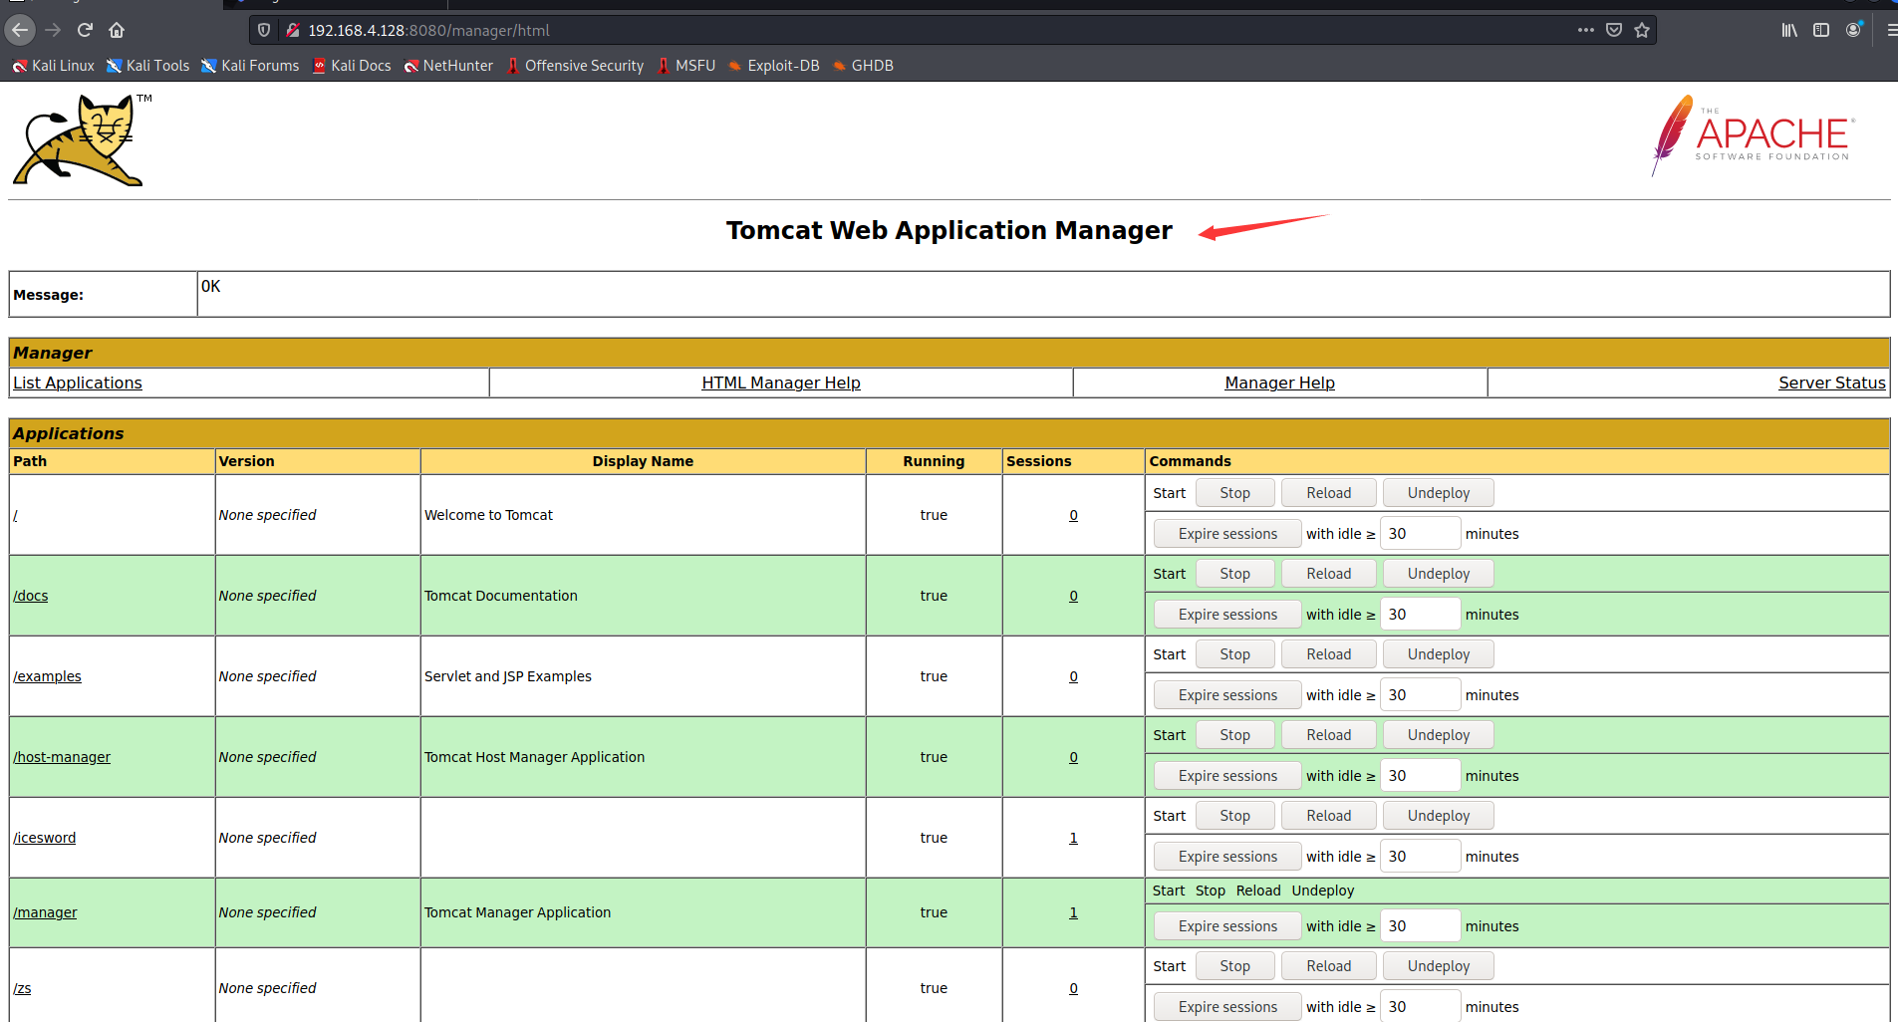Reload the /examples application
The height and width of the screenshot is (1022, 1898).
[1329, 654]
